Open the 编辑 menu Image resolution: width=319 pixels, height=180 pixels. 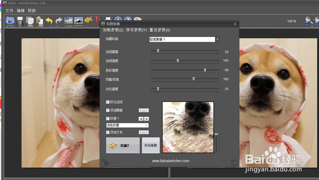click(20, 11)
